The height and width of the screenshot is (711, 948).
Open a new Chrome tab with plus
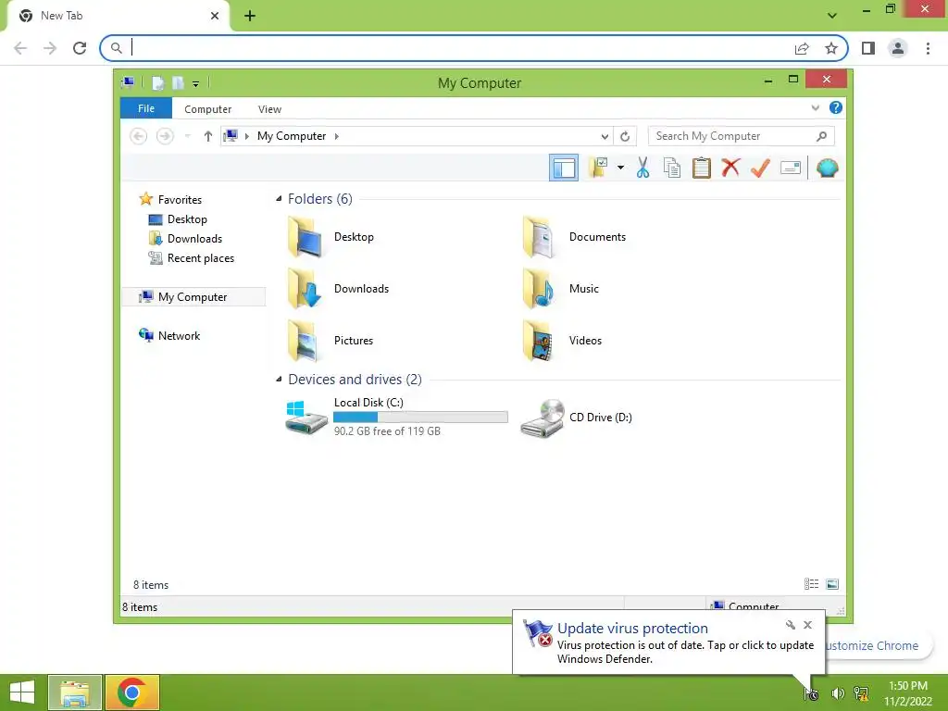click(250, 16)
